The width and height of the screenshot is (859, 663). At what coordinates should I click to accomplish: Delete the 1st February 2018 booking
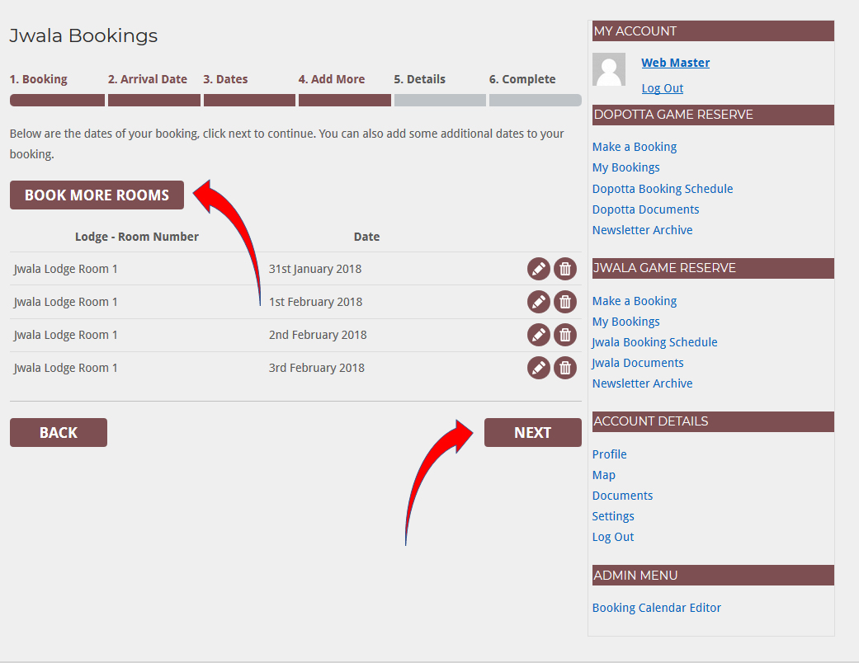564,302
